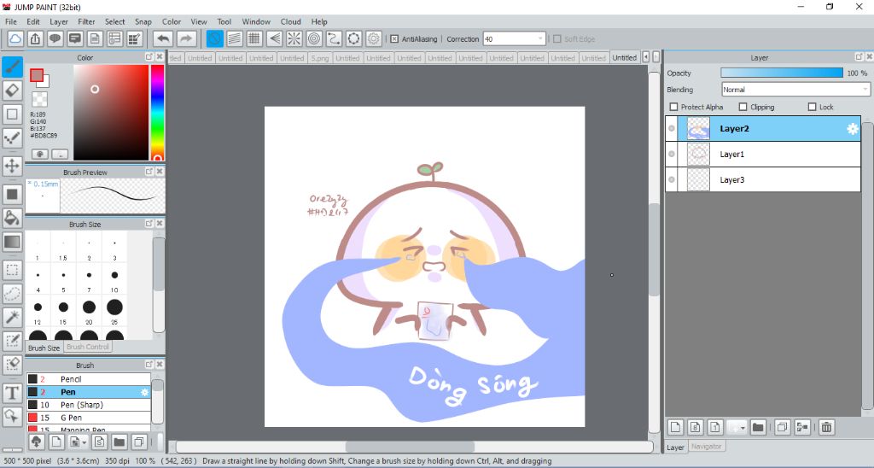Open the Cloud menu
The image size is (874, 468).
290,21
